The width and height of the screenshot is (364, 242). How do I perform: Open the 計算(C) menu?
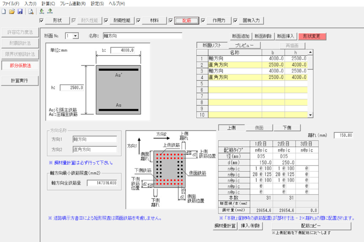48,4
